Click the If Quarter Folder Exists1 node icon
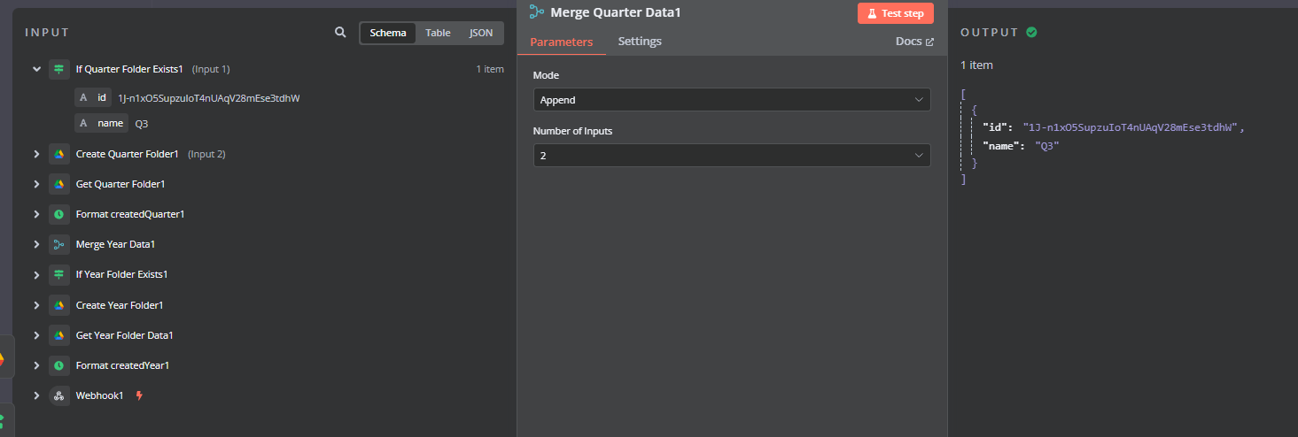The height and width of the screenshot is (437, 1298). click(58, 69)
